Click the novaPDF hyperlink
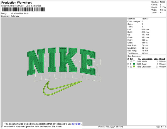Screen dimensions: 167x129 coord(77,124)
